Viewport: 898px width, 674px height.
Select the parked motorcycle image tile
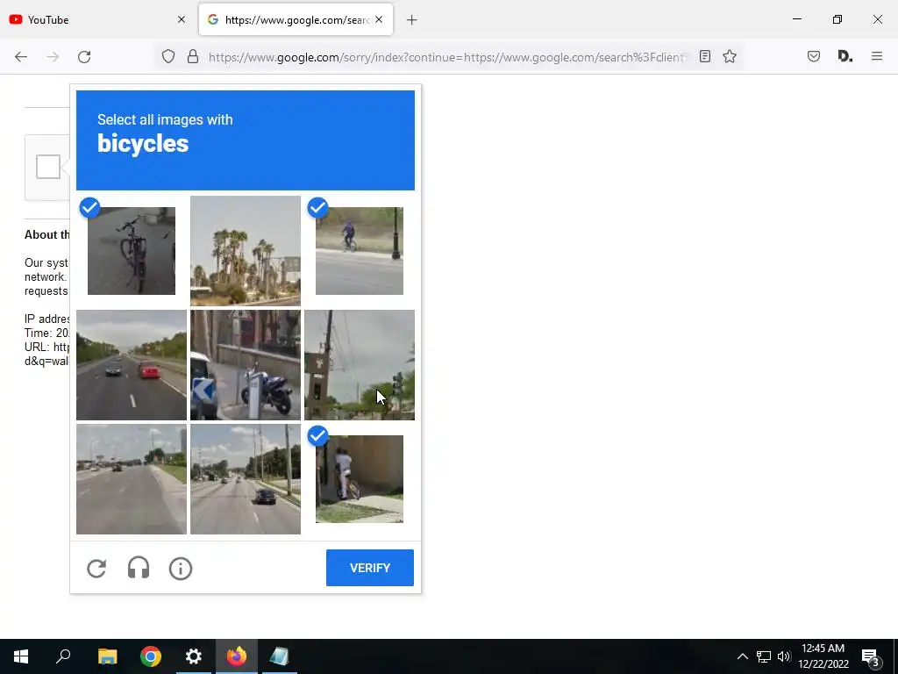tap(246, 365)
